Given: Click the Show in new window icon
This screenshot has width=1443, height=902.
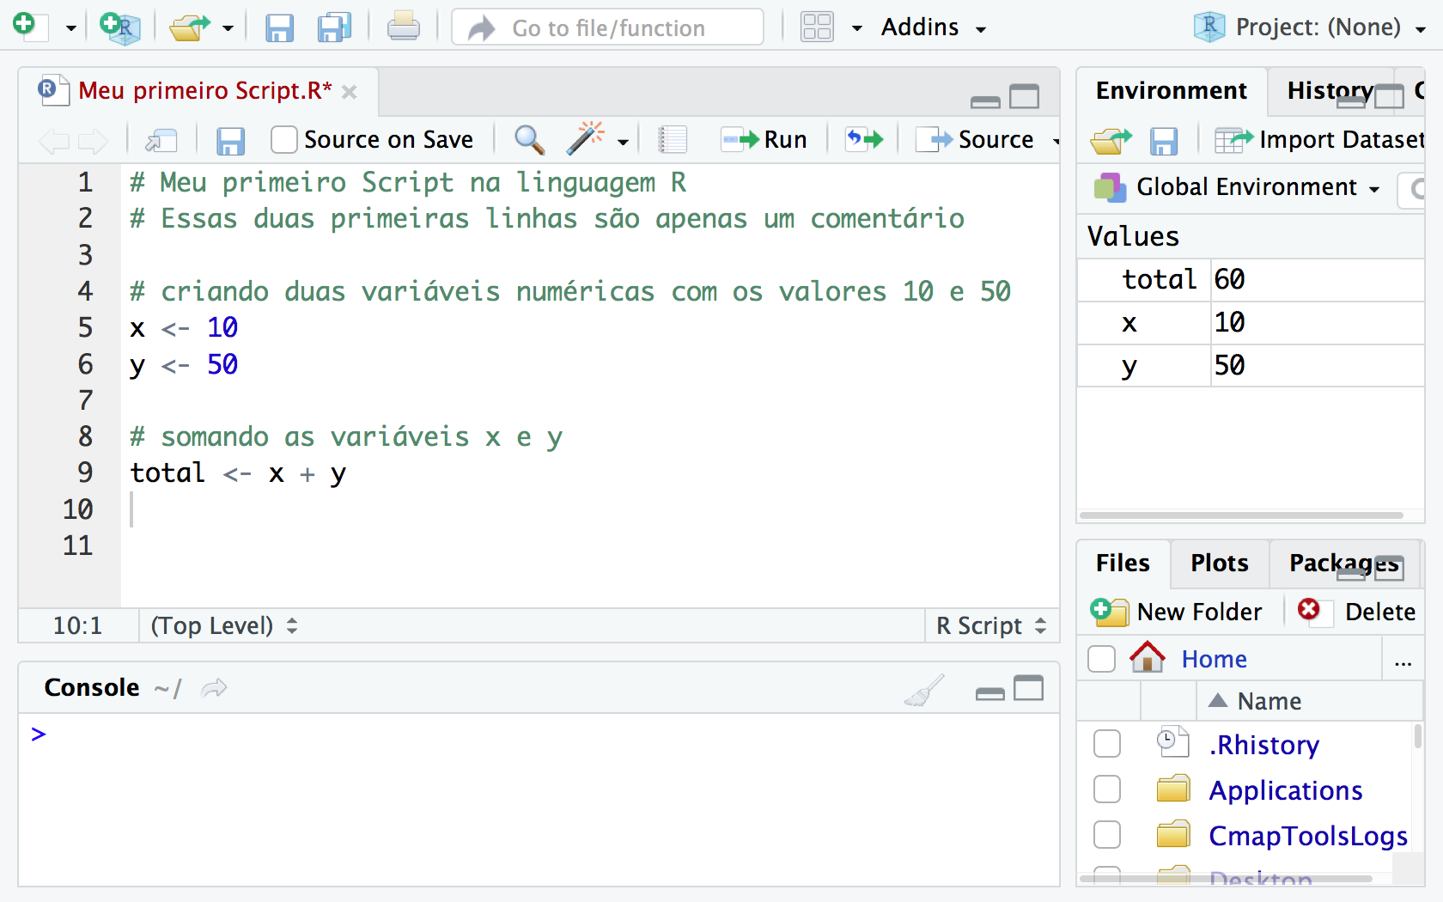Looking at the screenshot, I should point(161,140).
